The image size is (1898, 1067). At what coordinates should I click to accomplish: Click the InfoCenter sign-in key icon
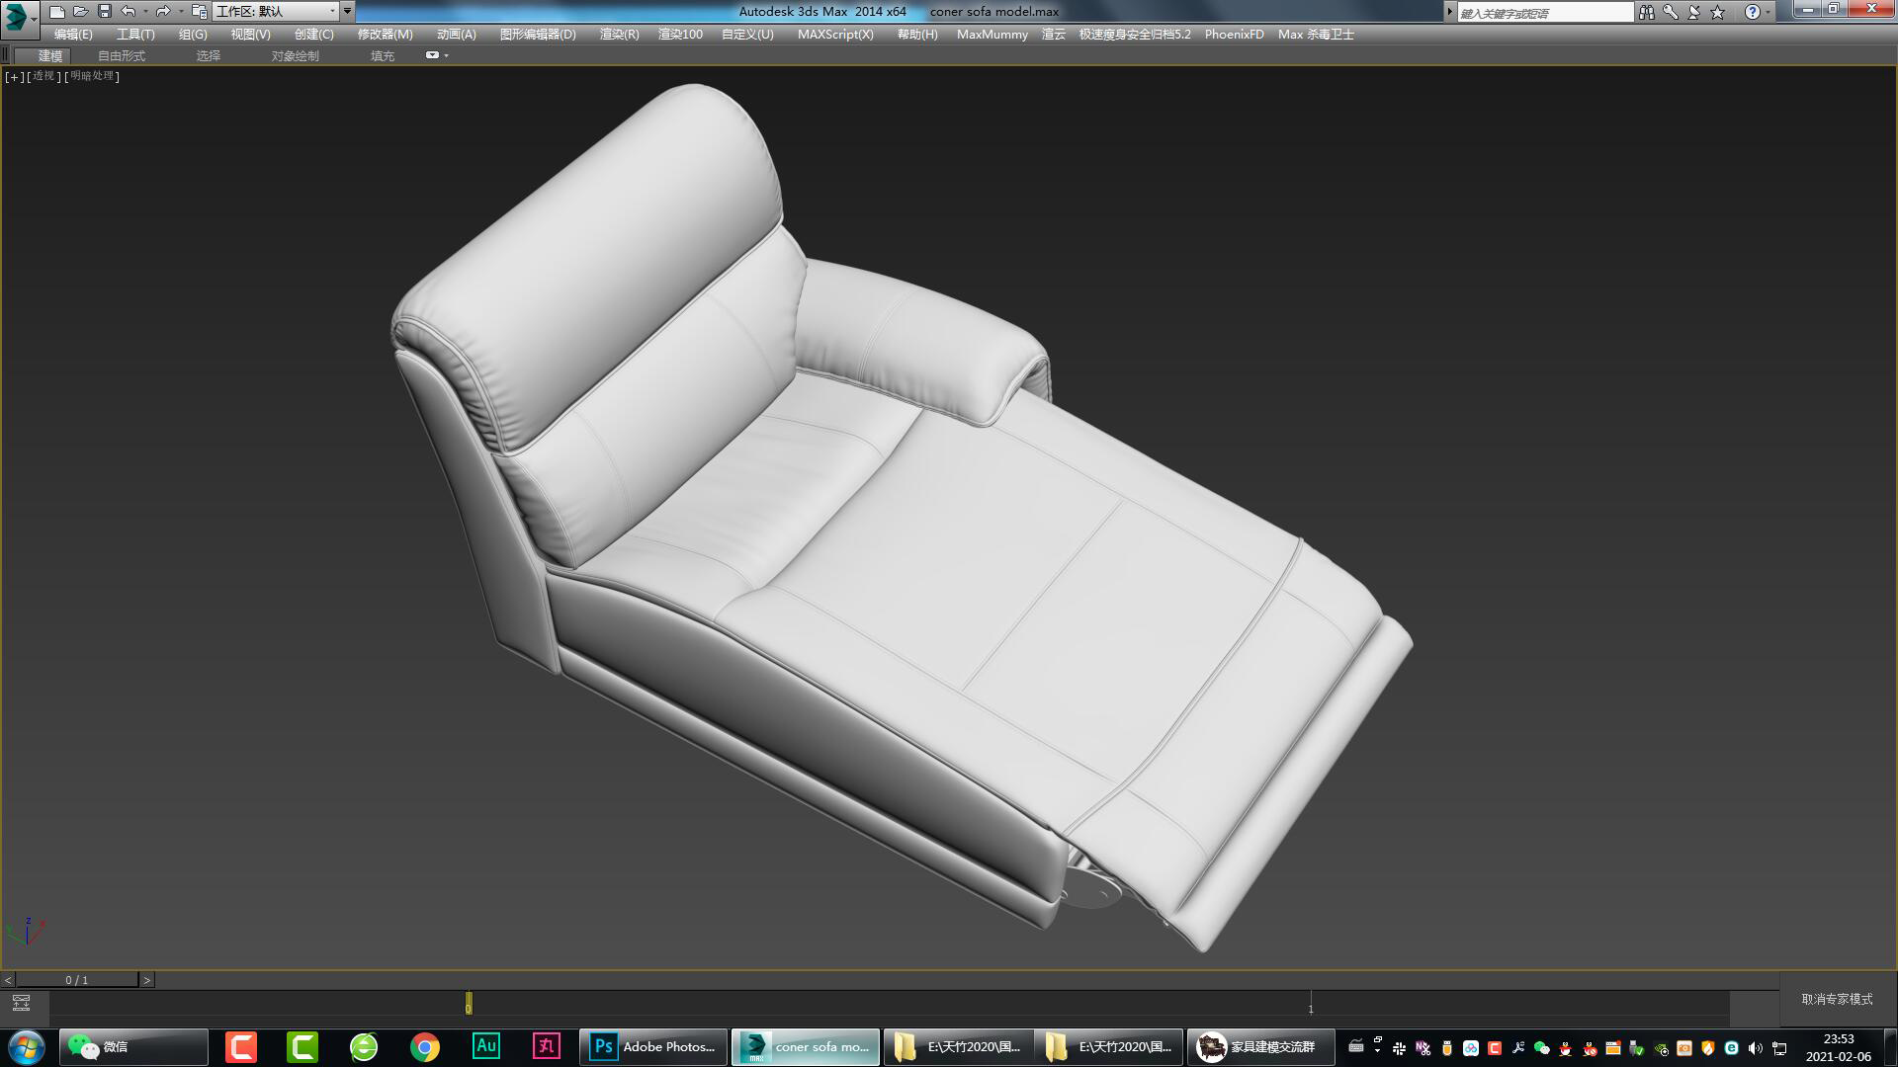point(1670,12)
